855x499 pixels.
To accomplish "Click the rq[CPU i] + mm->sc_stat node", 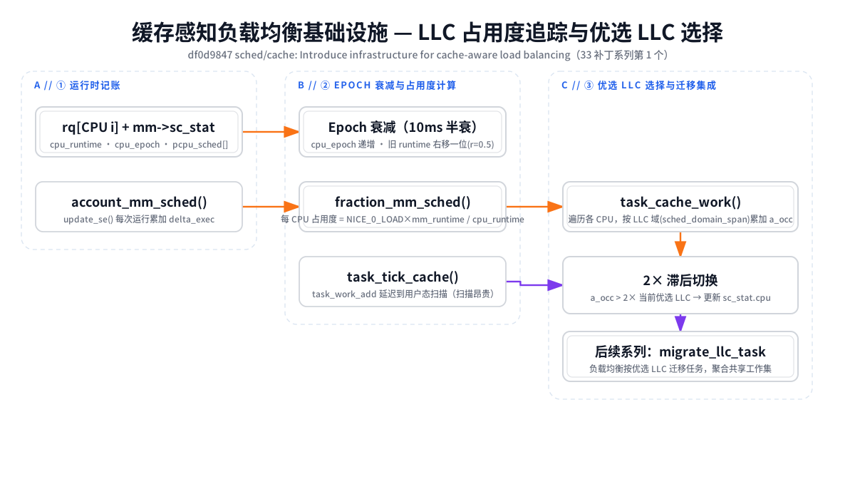I will click(x=139, y=132).
